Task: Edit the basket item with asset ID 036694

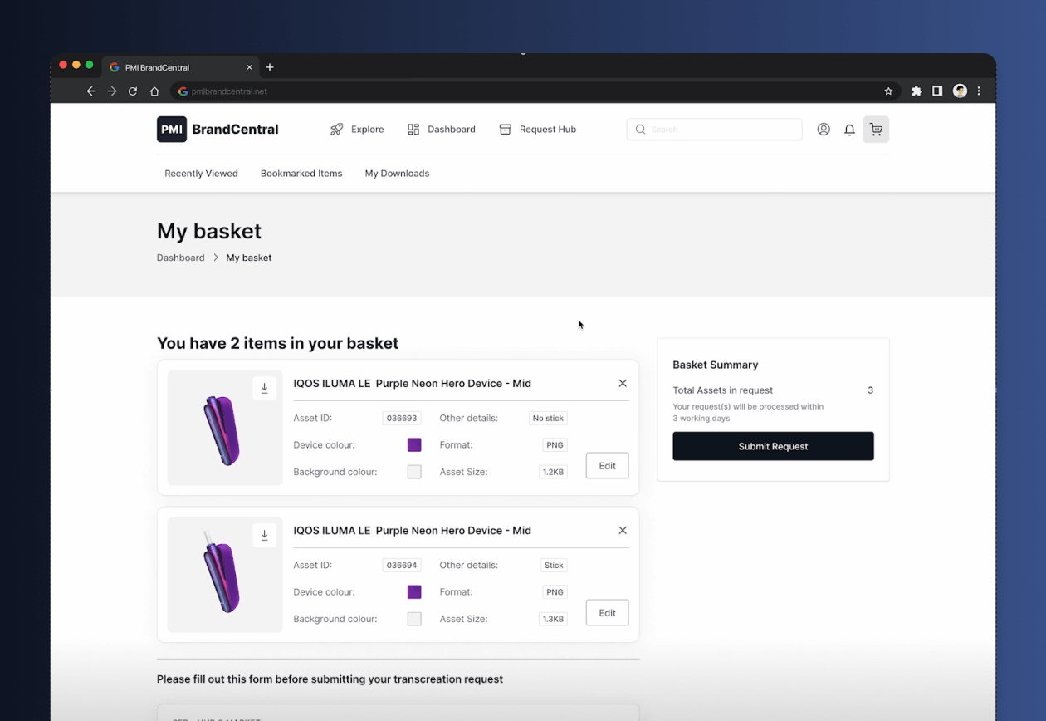Action: click(x=608, y=613)
